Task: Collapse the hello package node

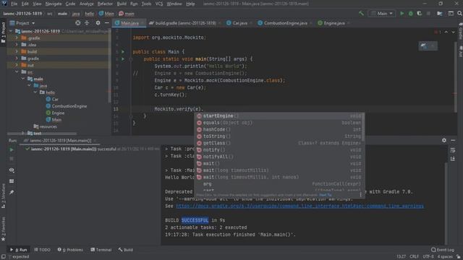Action: [x=35, y=92]
